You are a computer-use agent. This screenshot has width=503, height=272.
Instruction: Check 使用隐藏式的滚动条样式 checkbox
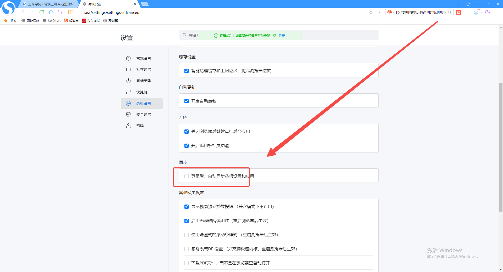pos(187,235)
